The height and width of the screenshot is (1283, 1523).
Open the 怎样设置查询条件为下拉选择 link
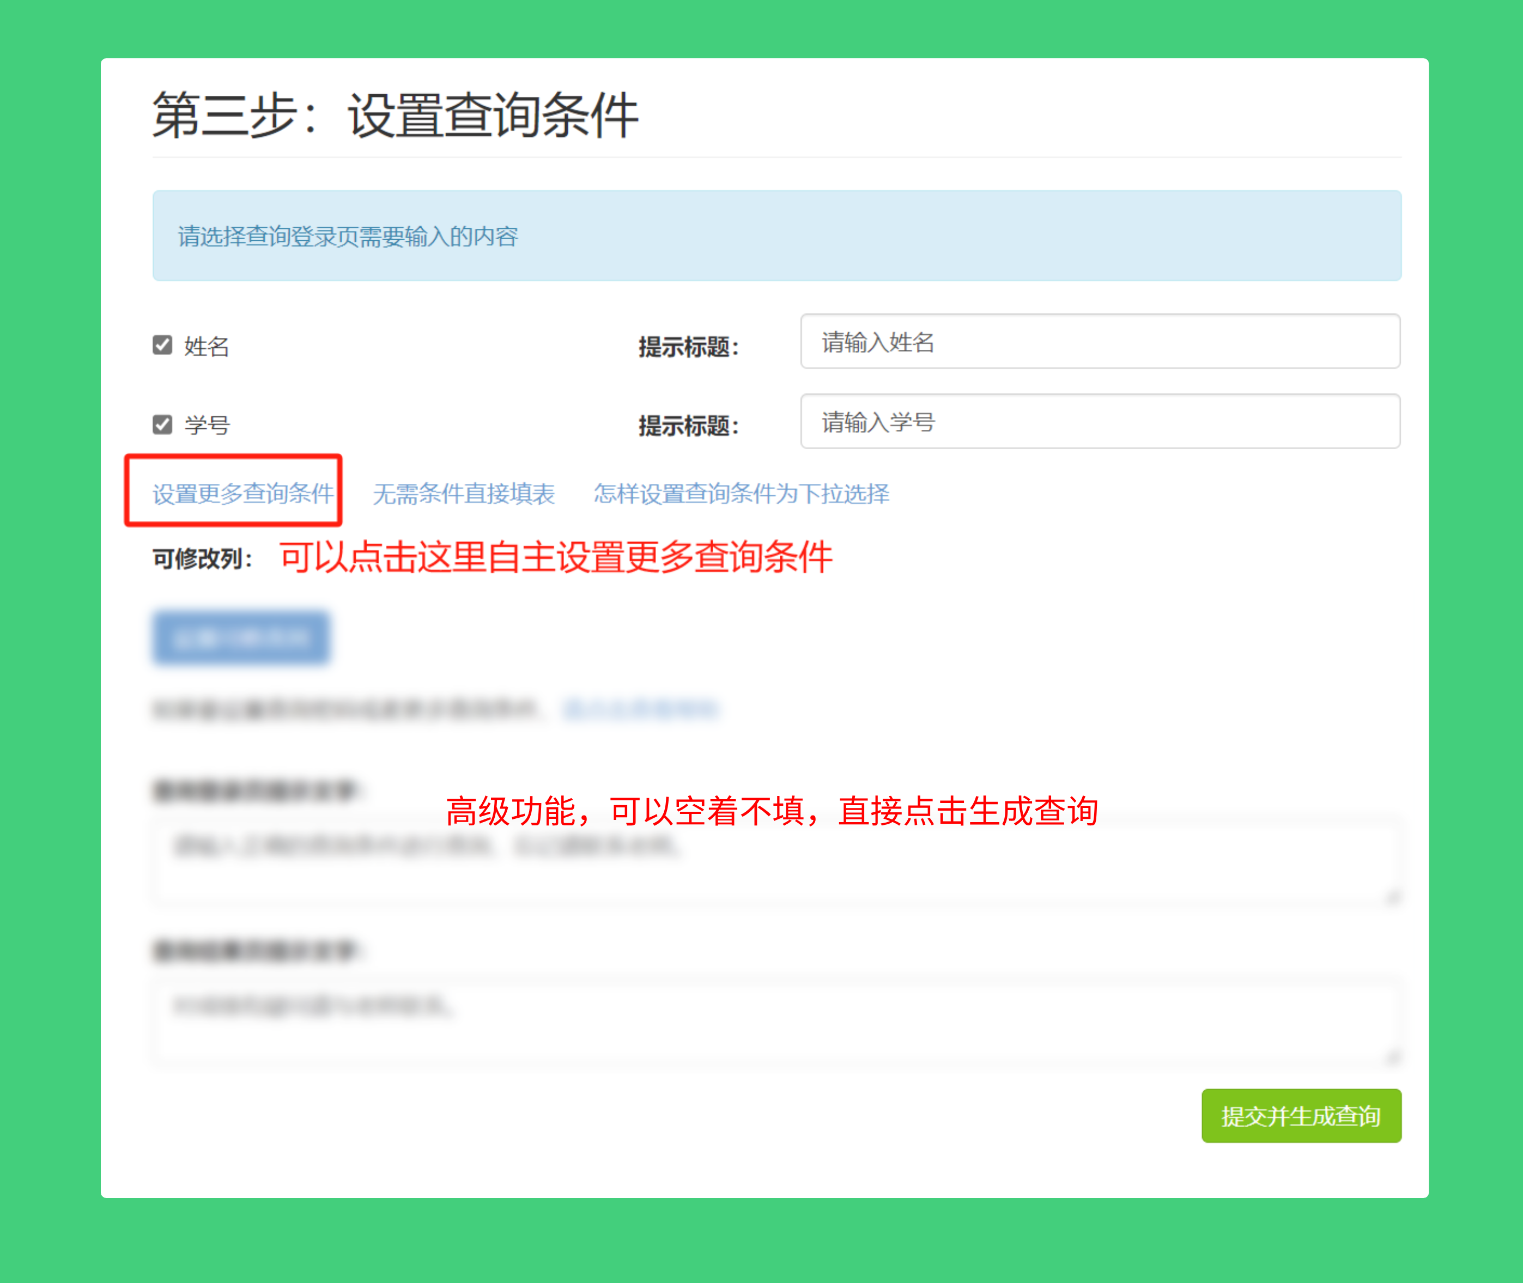[x=741, y=494]
